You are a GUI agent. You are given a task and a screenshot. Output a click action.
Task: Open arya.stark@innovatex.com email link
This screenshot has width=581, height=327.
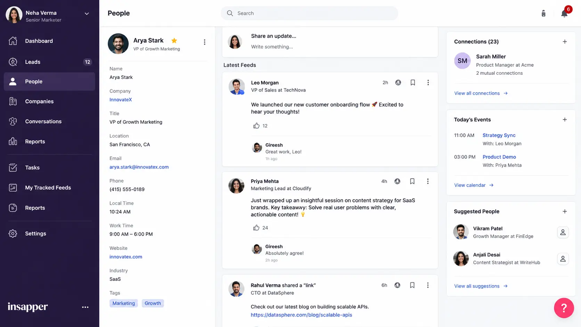(139, 167)
